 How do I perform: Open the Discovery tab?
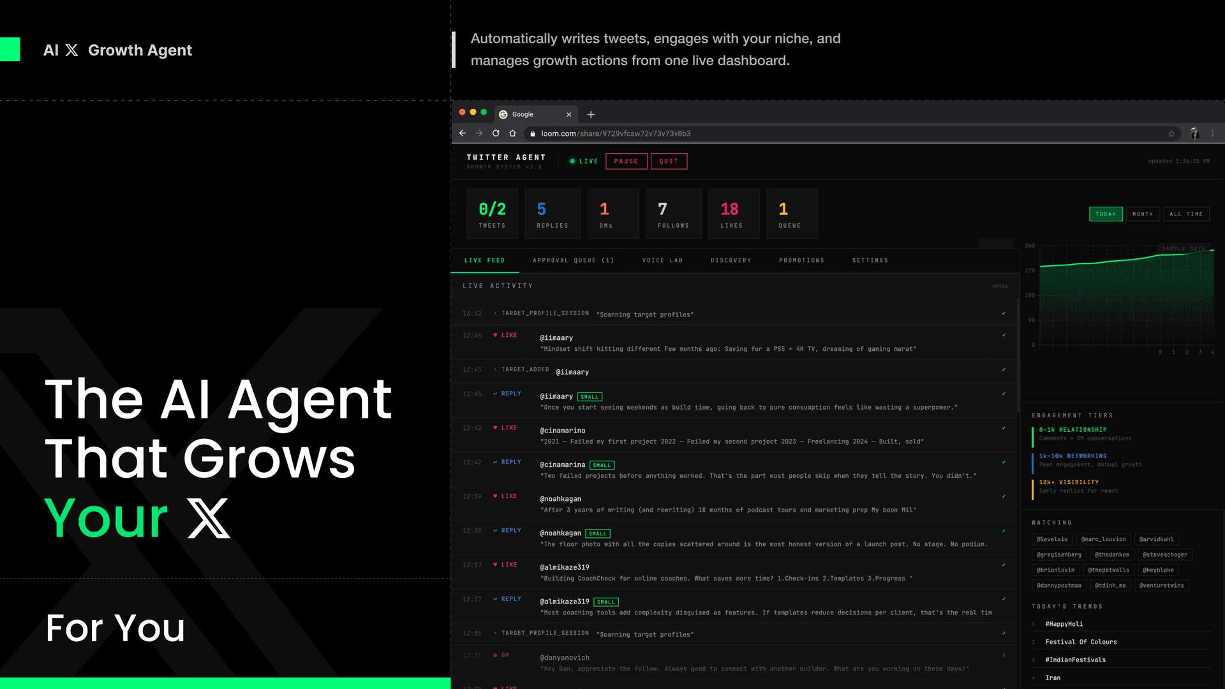point(731,260)
